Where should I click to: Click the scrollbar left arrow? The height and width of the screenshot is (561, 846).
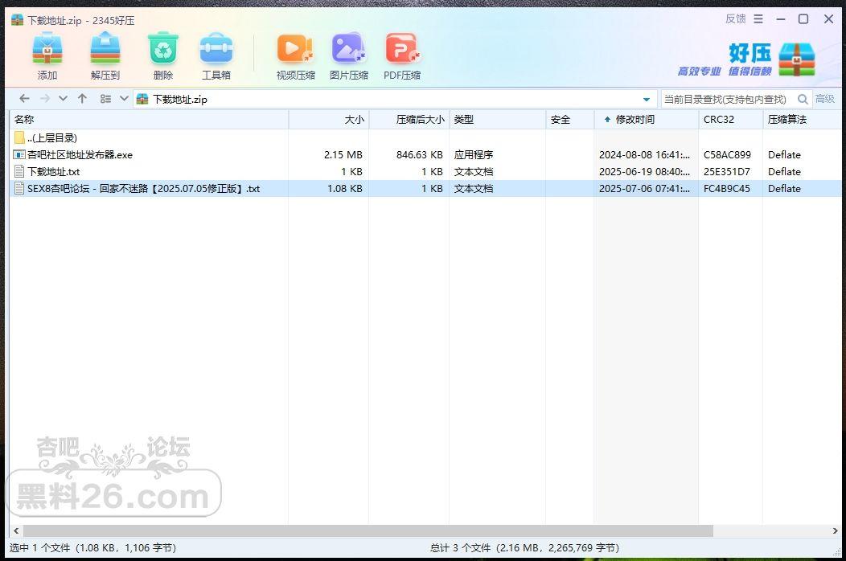15,530
